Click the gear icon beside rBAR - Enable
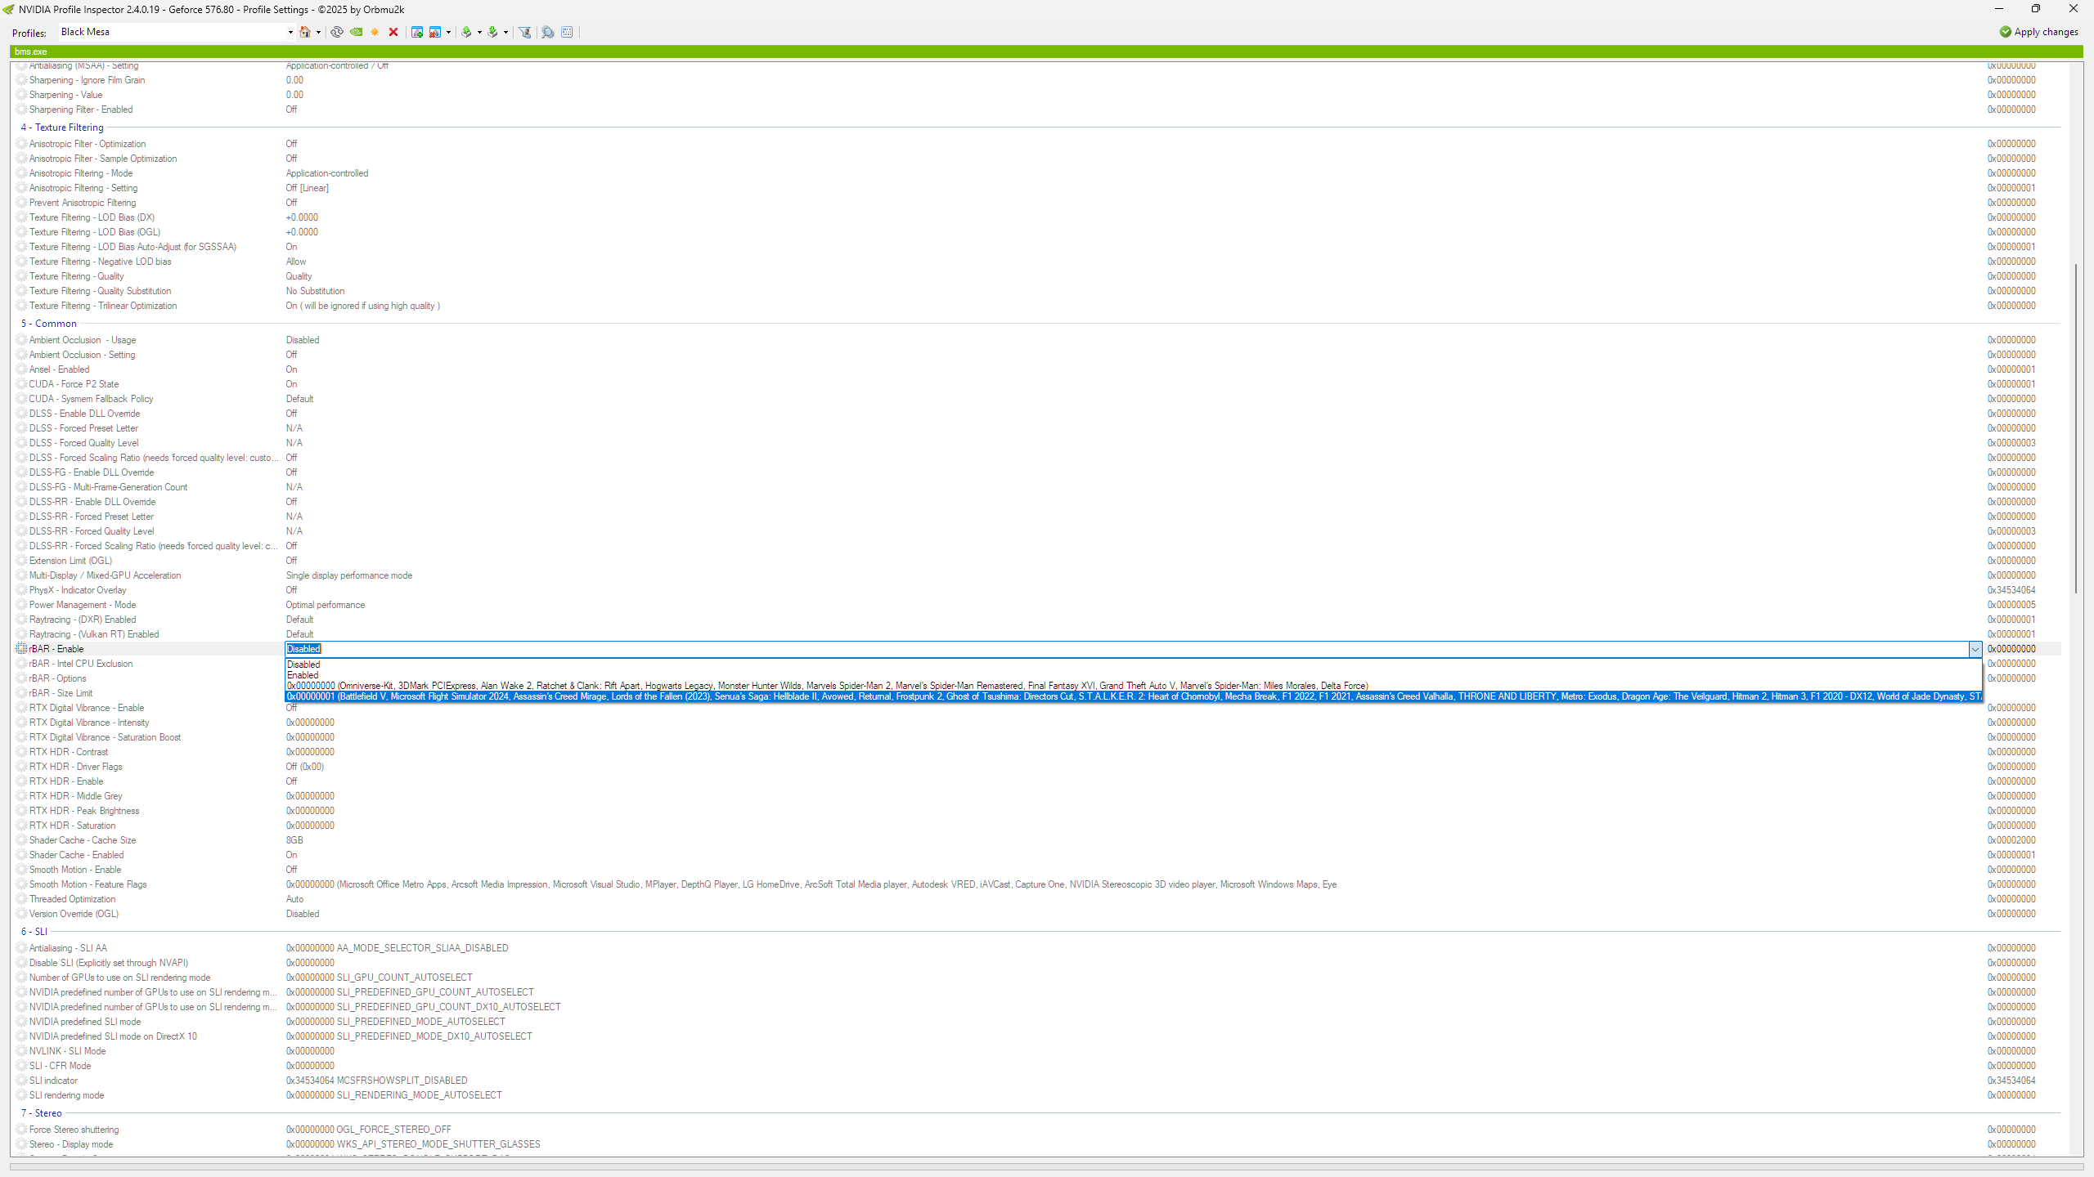 pos(22,649)
